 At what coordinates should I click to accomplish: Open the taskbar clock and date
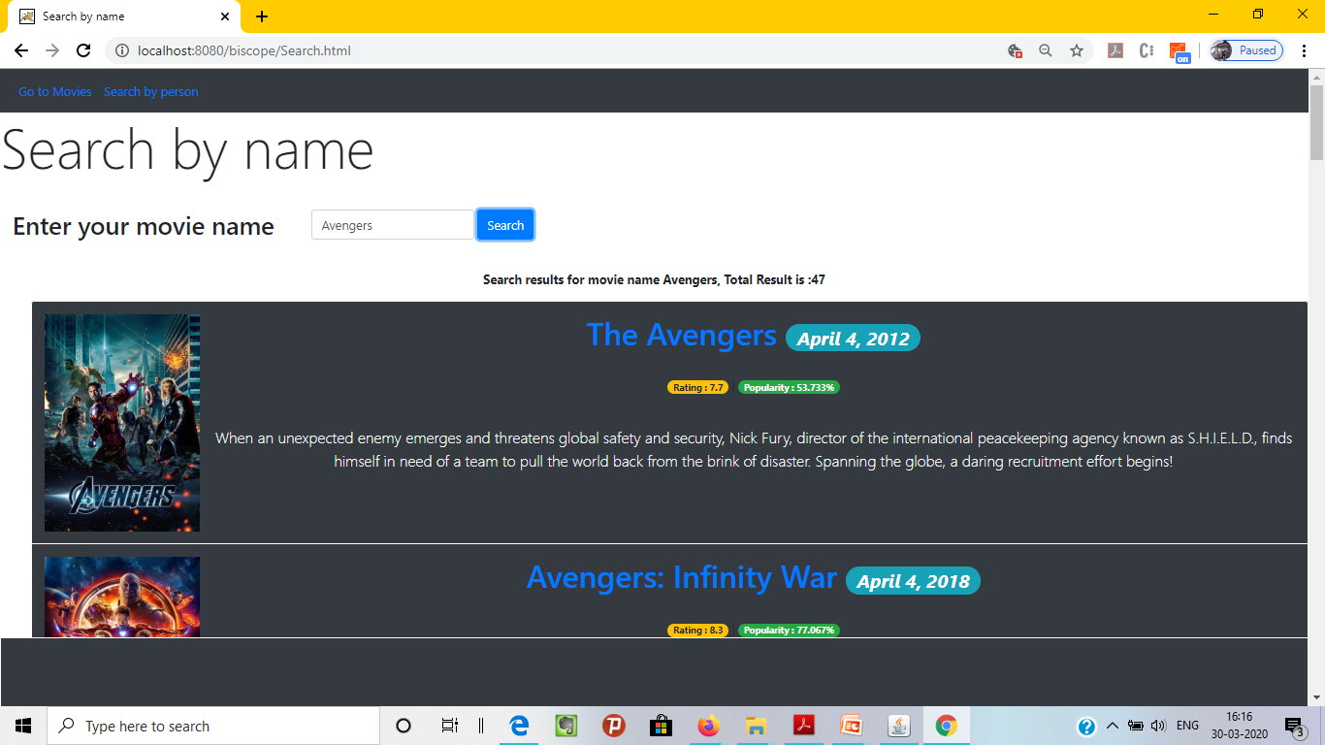coord(1239,726)
